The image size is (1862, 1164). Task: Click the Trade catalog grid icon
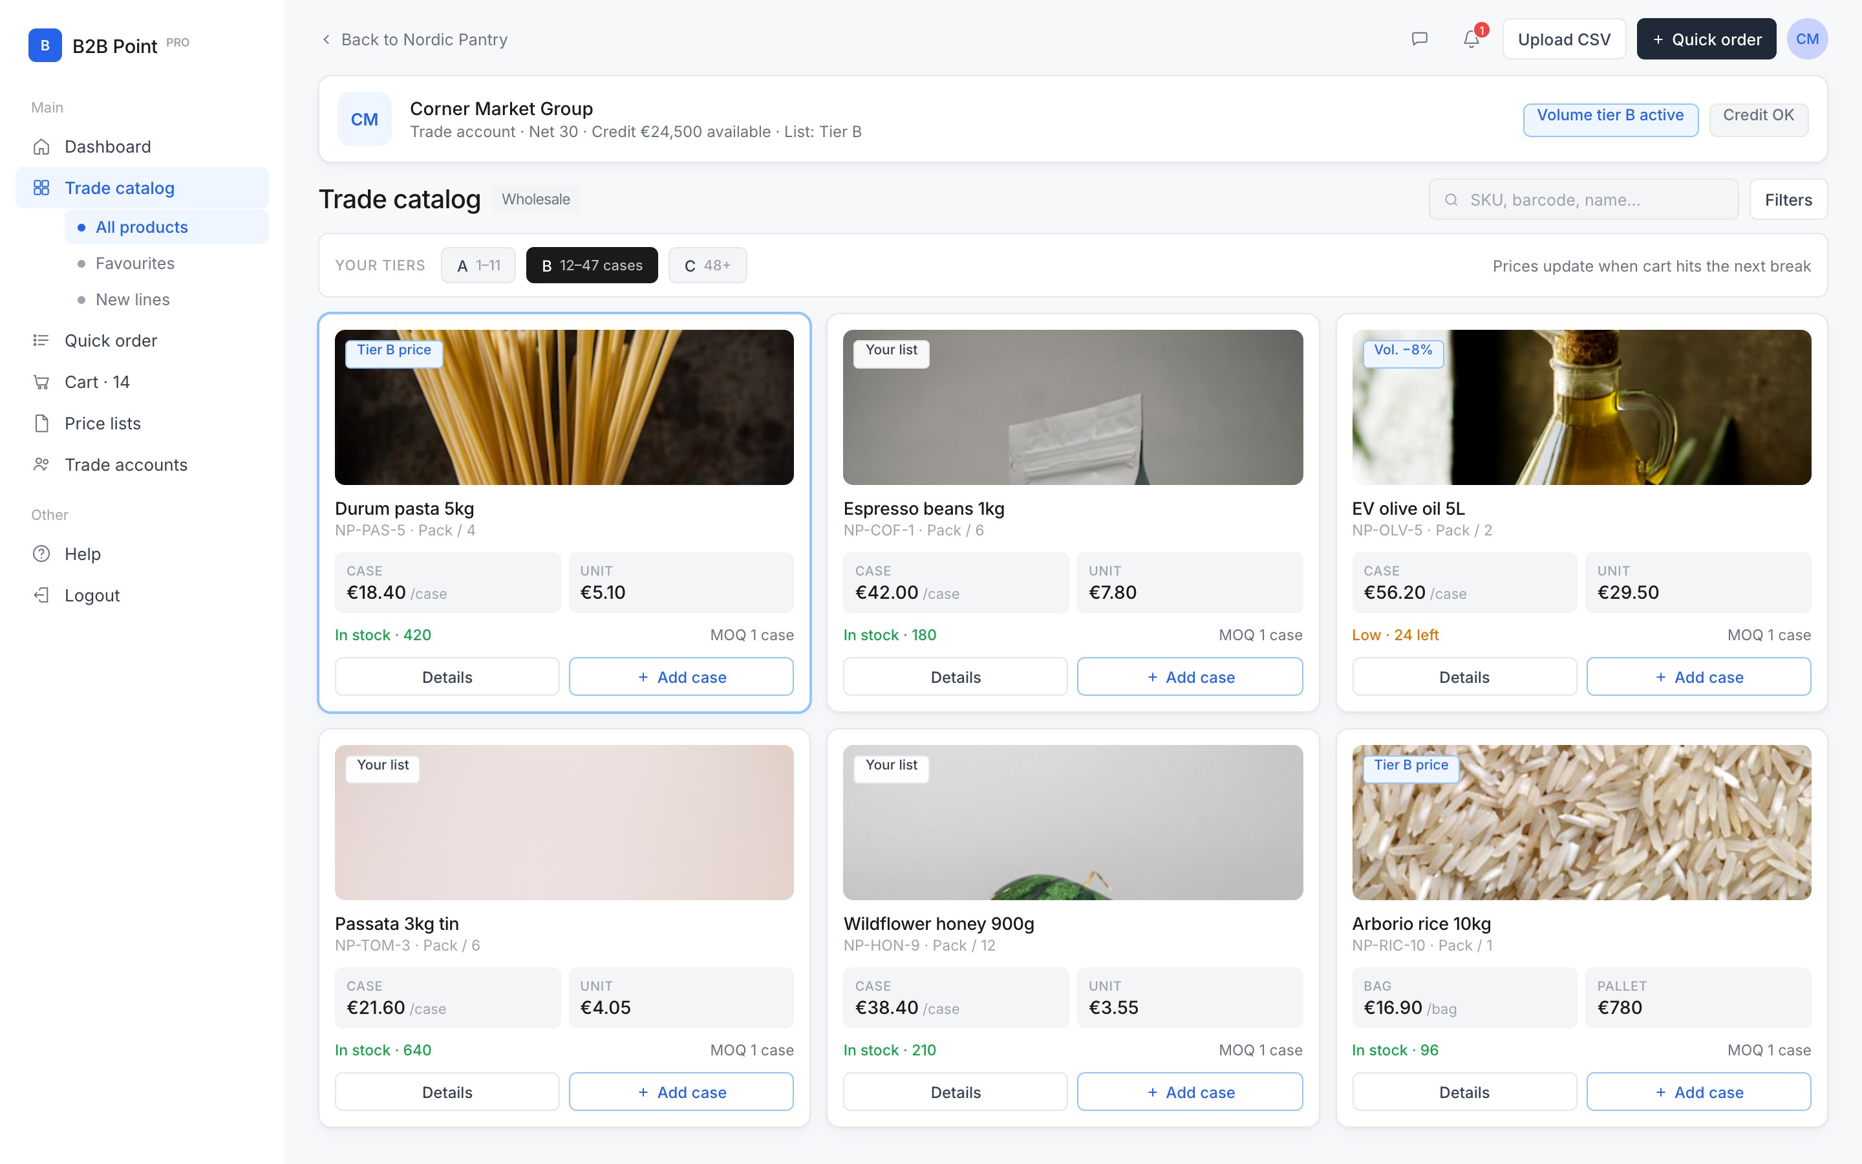click(41, 188)
